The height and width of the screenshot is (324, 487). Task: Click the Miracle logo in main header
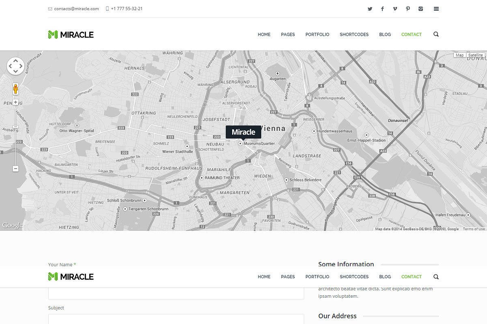(71, 34)
